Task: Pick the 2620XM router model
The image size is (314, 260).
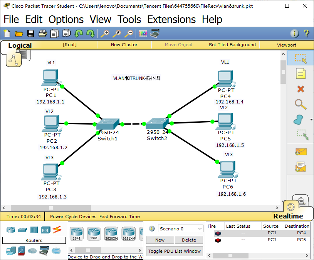Action: point(111,233)
